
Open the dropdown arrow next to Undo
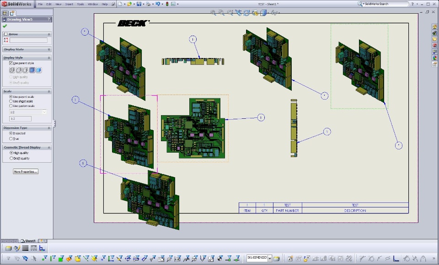[162, 4]
